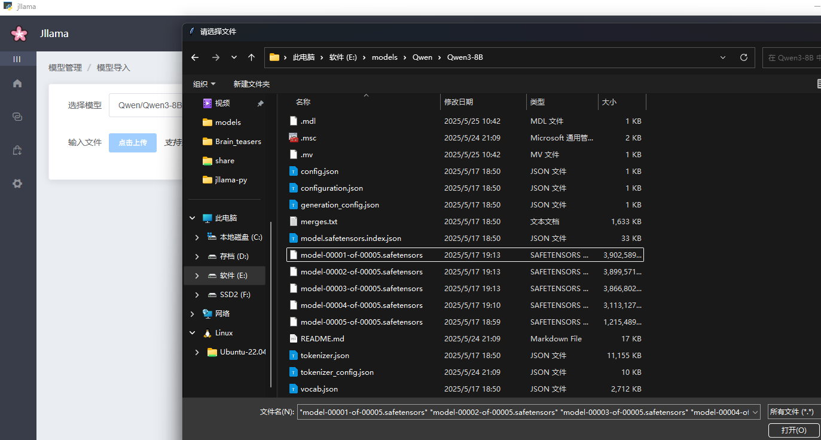Expand Ubuntu-22.04 tree node

(x=197, y=352)
